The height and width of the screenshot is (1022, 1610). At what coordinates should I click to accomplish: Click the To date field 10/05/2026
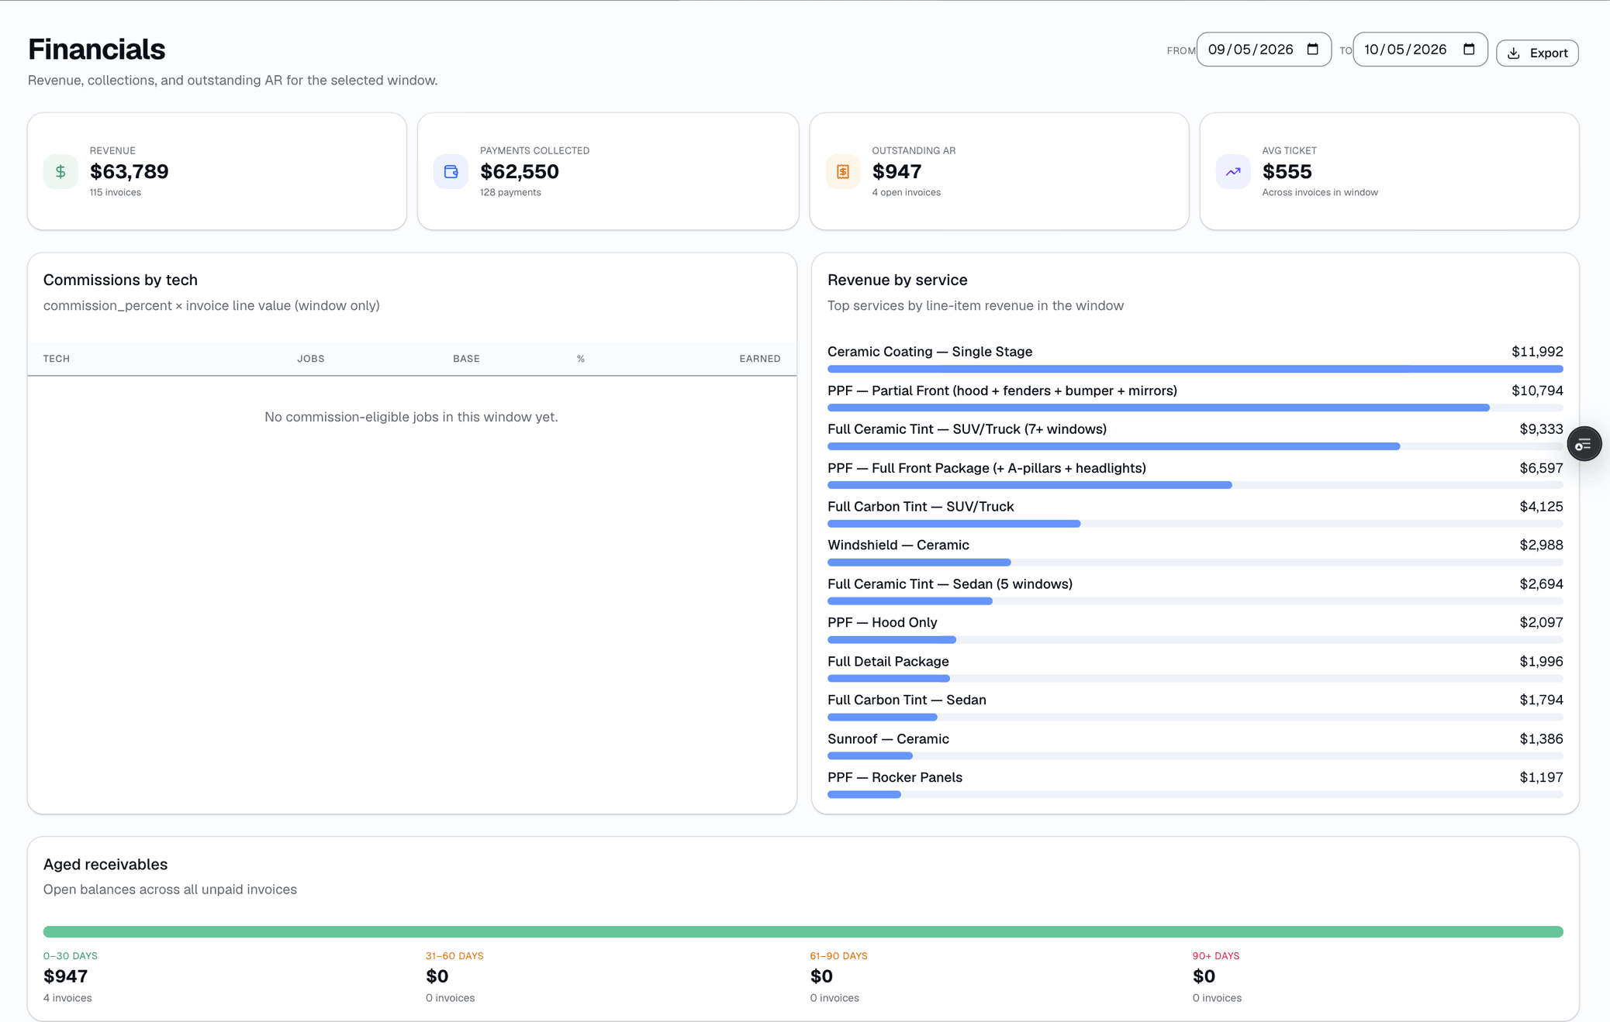pos(1420,50)
